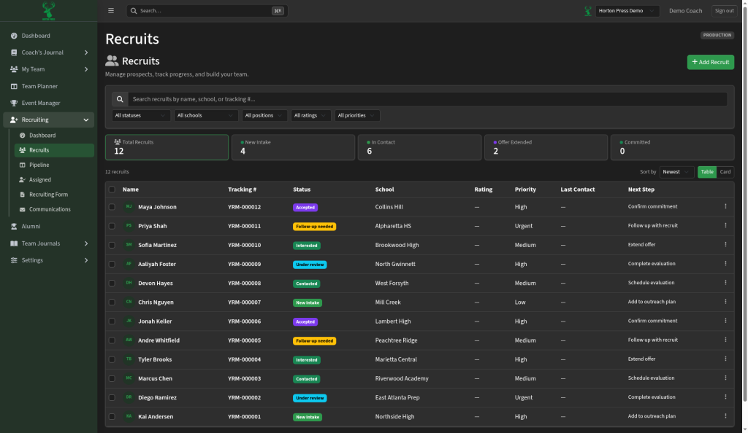This screenshot has height=433, width=748.
Task: Open the Event Manager trophy icon
Action: (14, 103)
